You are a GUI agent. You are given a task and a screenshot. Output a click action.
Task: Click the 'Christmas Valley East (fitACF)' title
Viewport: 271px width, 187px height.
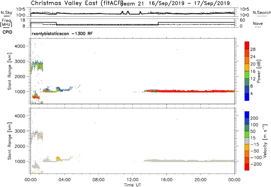(77, 3)
